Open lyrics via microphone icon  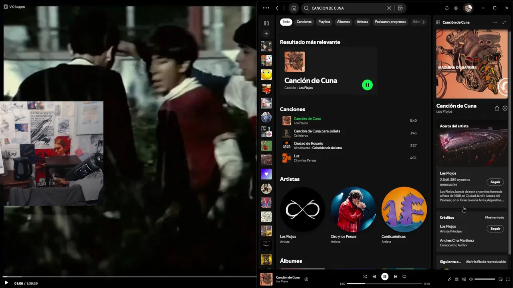point(449,279)
